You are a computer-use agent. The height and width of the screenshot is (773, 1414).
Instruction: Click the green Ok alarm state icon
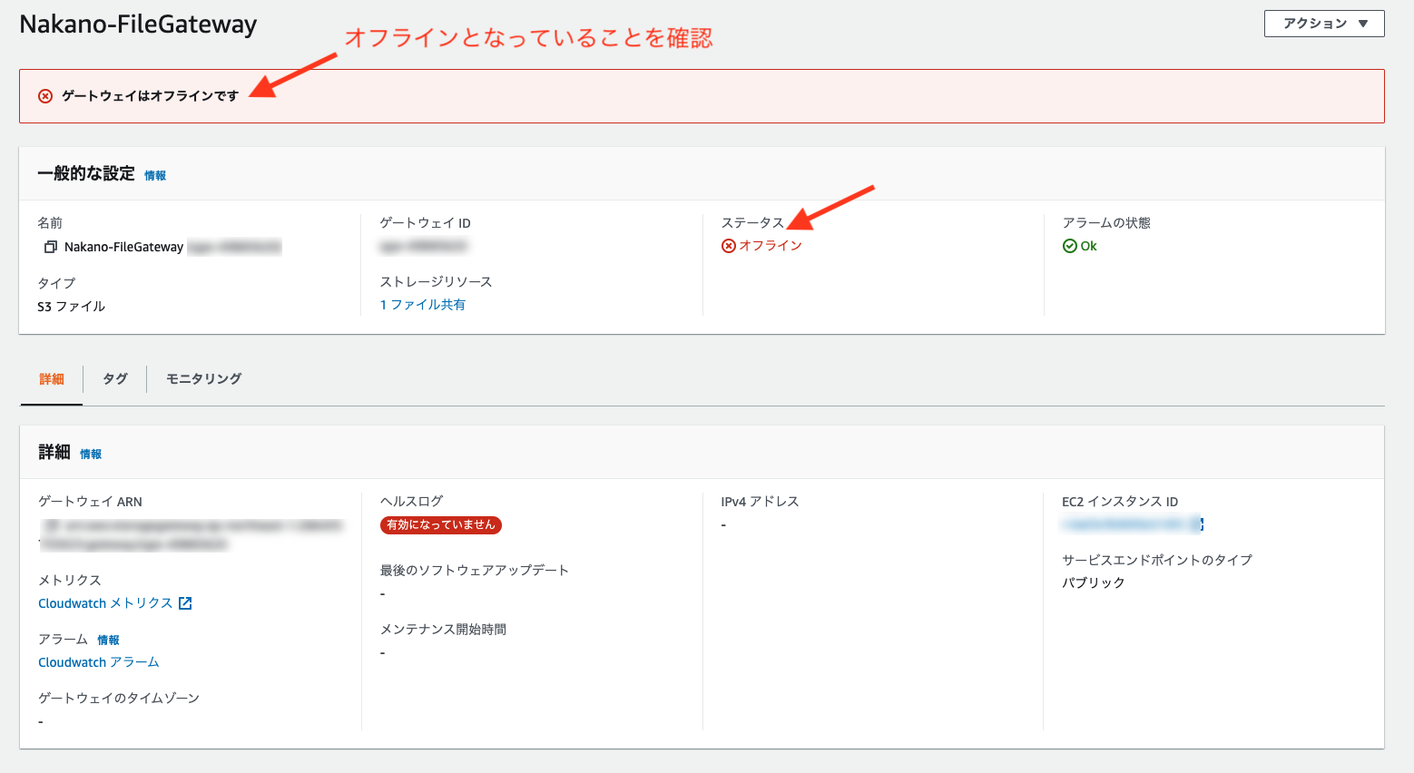[1070, 246]
